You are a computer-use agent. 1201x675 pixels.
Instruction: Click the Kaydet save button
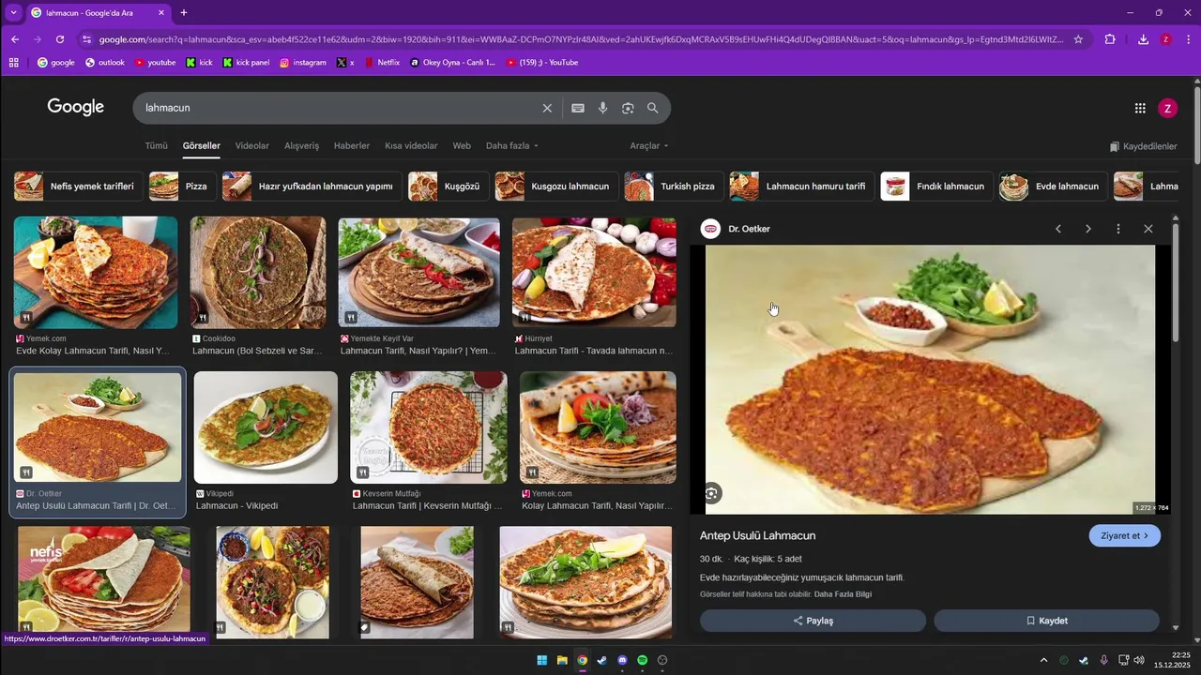point(1046,621)
